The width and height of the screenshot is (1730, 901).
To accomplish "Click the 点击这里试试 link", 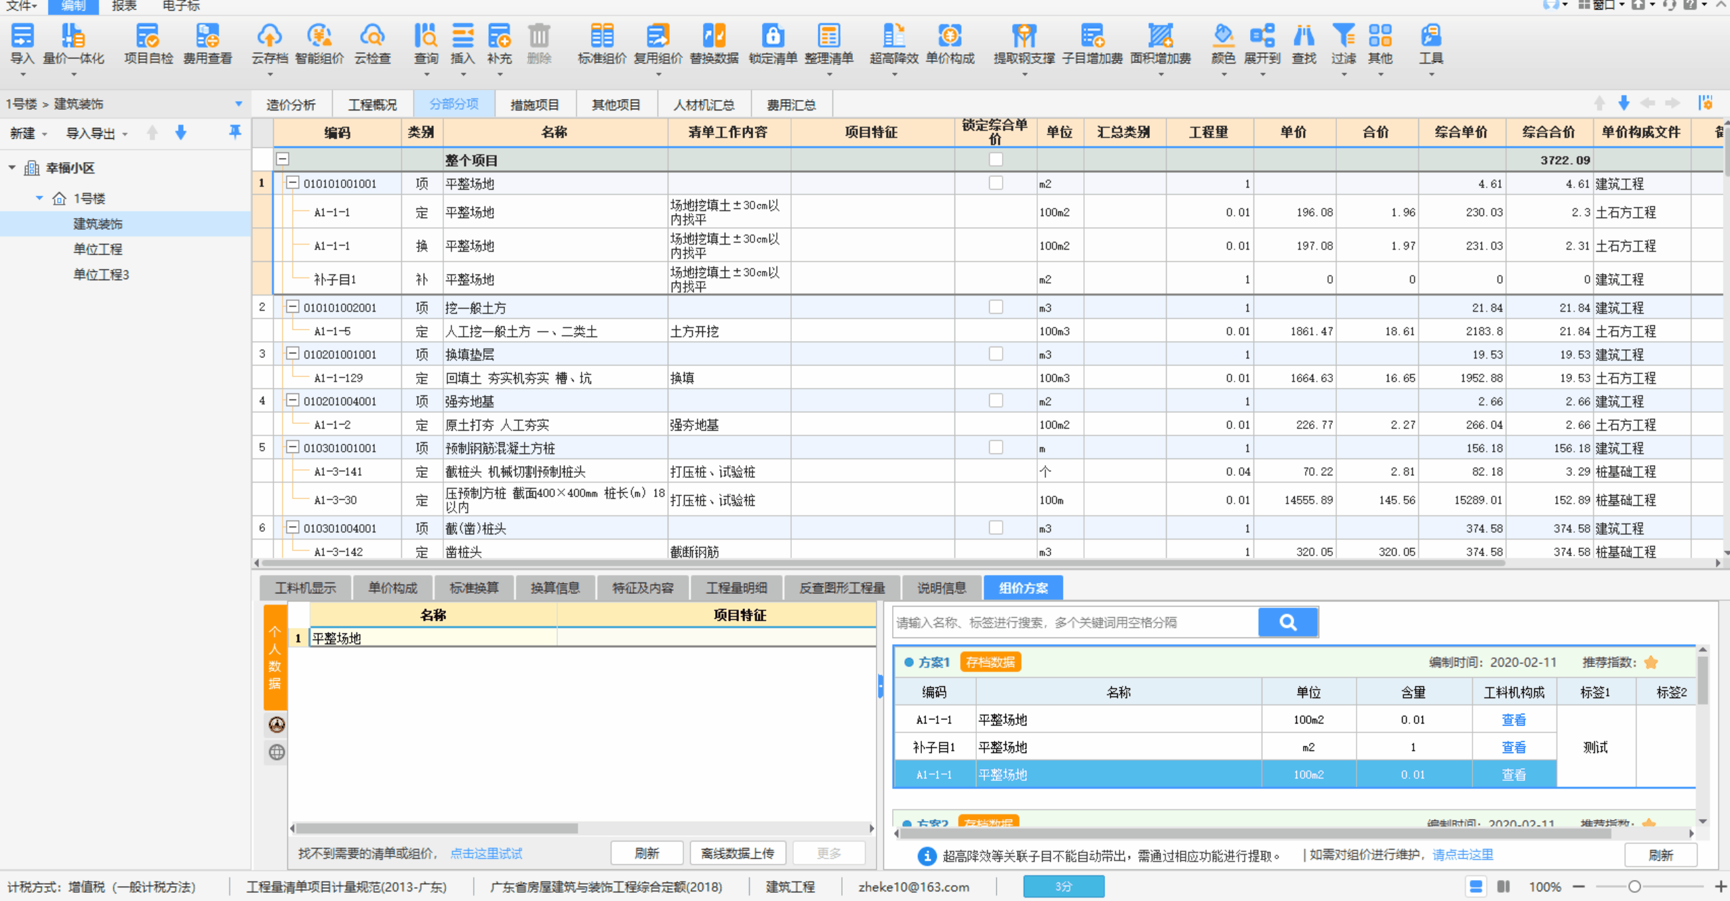I will 486,854.
